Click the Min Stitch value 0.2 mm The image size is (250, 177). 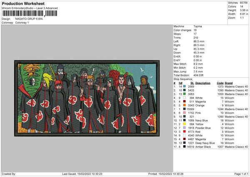pyautogui.click(x=198, y=68)
